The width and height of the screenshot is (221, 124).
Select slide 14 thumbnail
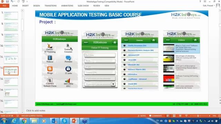[11, 93]
